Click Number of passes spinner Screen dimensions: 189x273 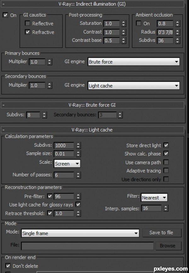click(78, 175)
